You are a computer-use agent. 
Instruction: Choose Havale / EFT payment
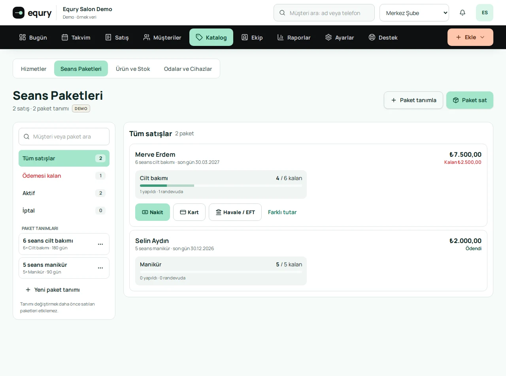point(235,212)
